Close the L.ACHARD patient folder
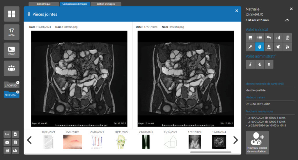The image size is (298, 160). coord(18,83)
